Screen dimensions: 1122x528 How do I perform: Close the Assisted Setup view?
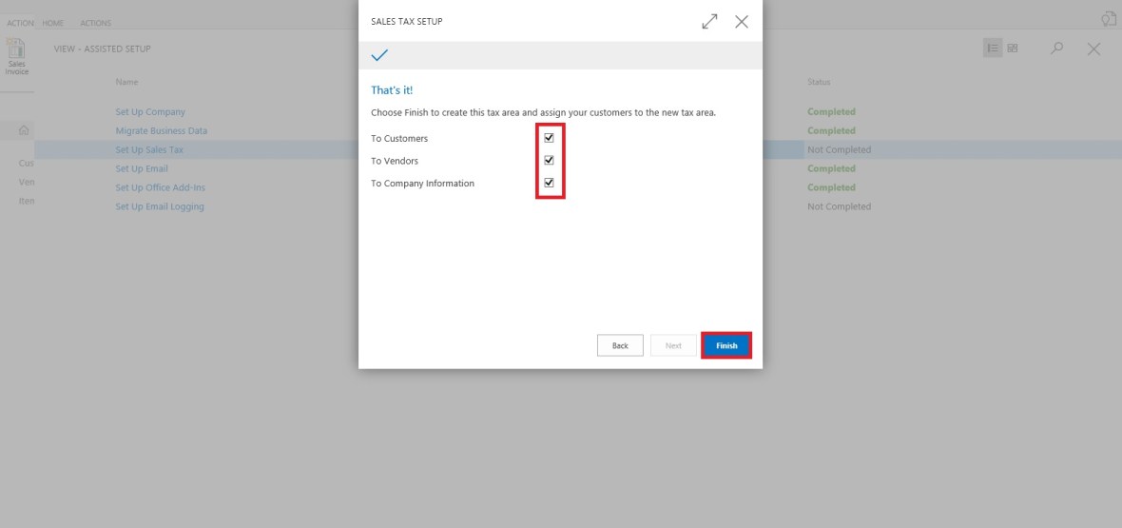(1093, 49)
